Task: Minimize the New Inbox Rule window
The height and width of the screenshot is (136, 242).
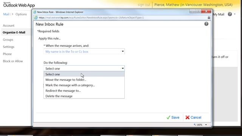Action: (192, 11)
